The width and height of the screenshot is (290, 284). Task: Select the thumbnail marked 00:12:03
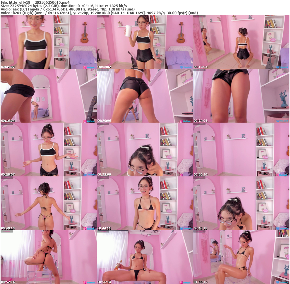241,42
